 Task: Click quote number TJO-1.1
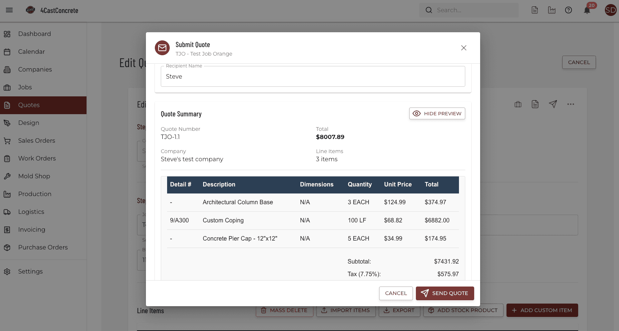pyautogui.click(x=170, y=137)
